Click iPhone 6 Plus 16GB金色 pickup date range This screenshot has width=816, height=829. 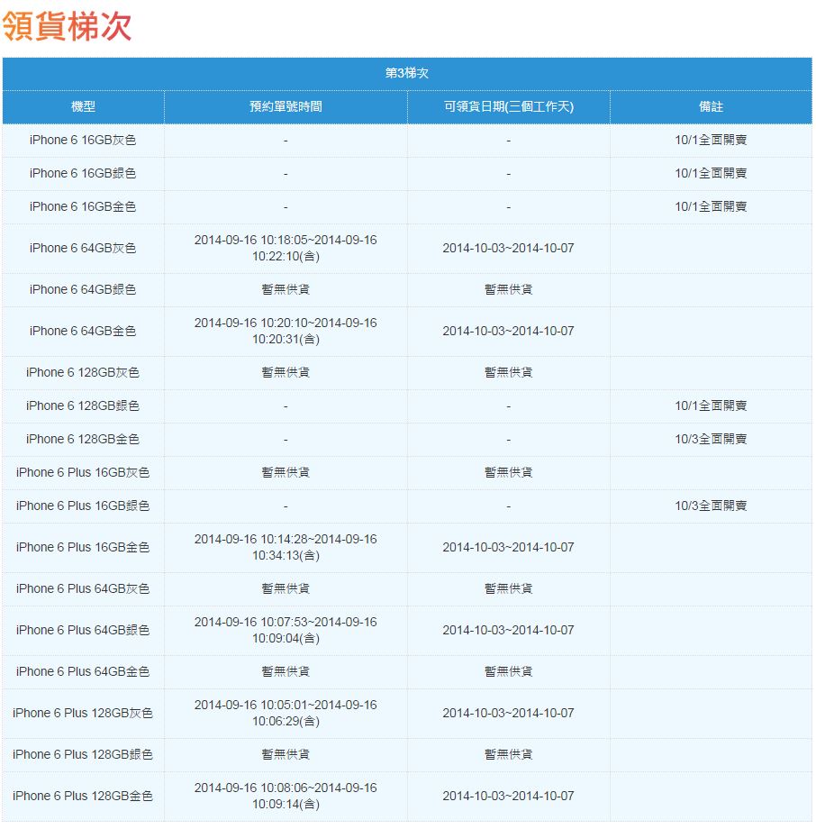tap(508, 547)
